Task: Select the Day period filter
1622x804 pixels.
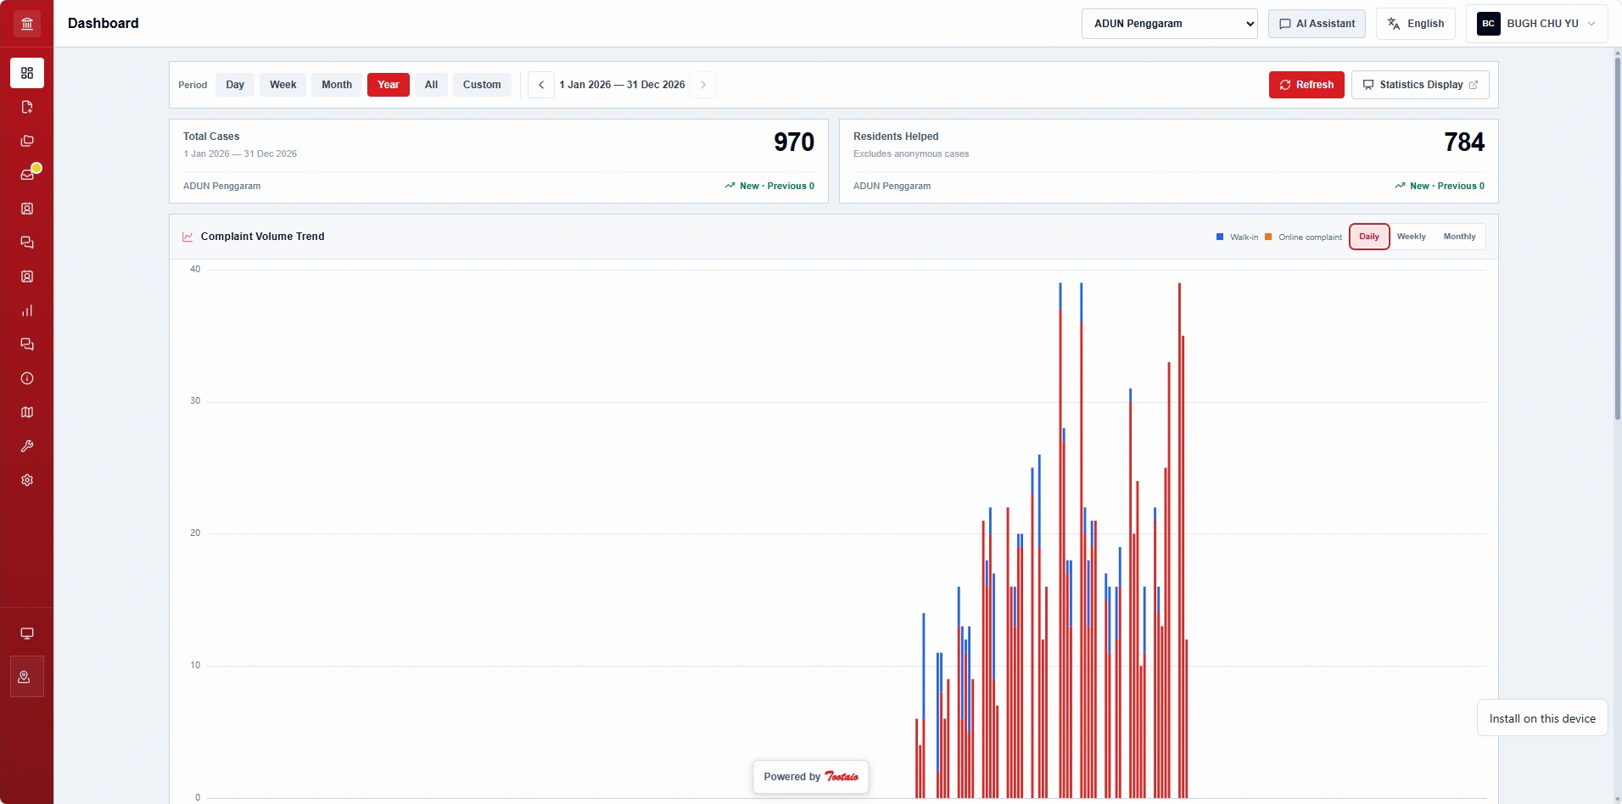Action: pos(235,85)
